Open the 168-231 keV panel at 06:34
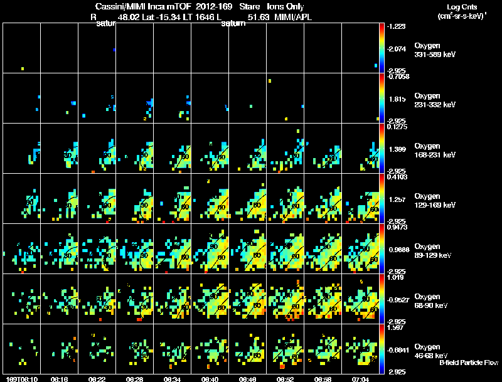This screenshot has height=382, width=502. click(172, 148)
